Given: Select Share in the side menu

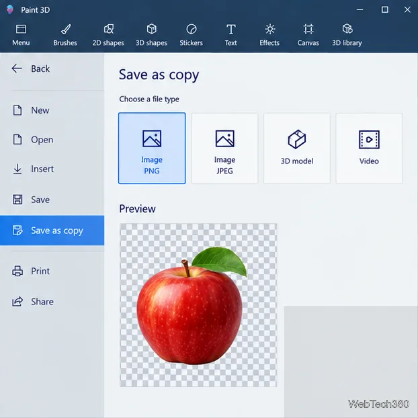Looking at the screenshot, I should (x=52, y=302).
